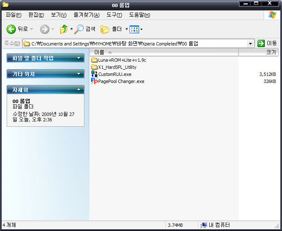The height and width of the screenshot is (231, 282).
Task: Open the 도구(T) menu
Action: (114, 15)
